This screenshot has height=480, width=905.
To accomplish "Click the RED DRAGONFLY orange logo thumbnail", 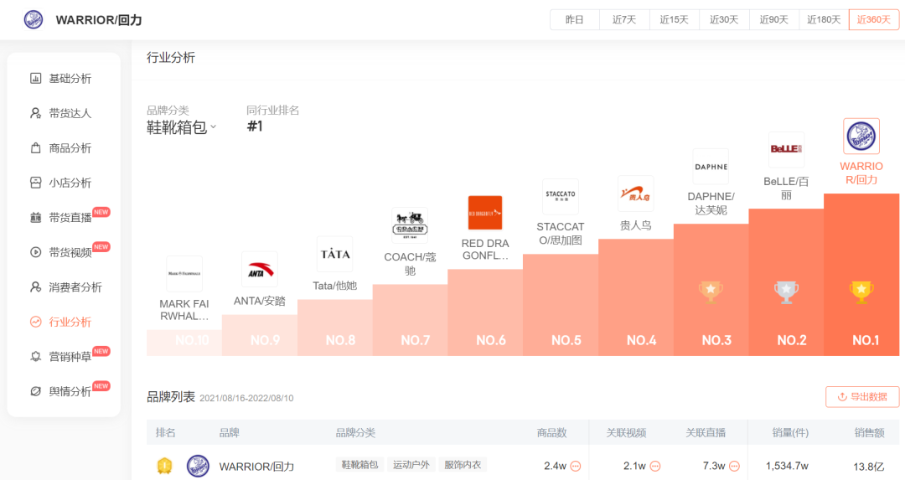I will (485, 213).
